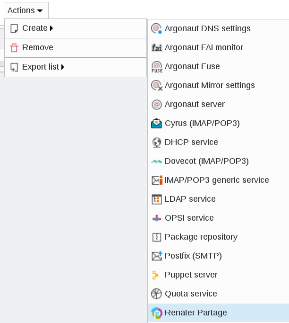Click the Renater Partage logo icon
Screen dimensions: 289x323
click(157, 313)
